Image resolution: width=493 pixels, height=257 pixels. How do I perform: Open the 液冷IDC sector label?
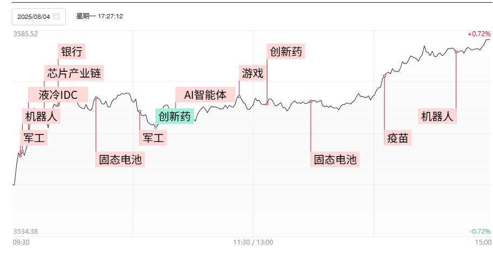[x=58, y=95]
